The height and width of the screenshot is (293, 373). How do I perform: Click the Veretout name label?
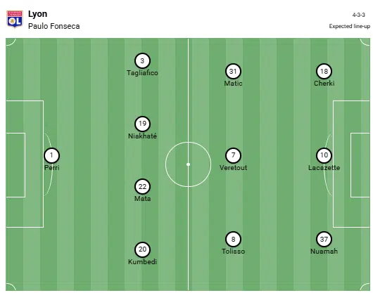point(233,168)
